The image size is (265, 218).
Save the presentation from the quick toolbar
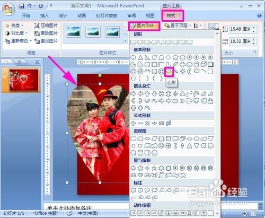(22, 6)
